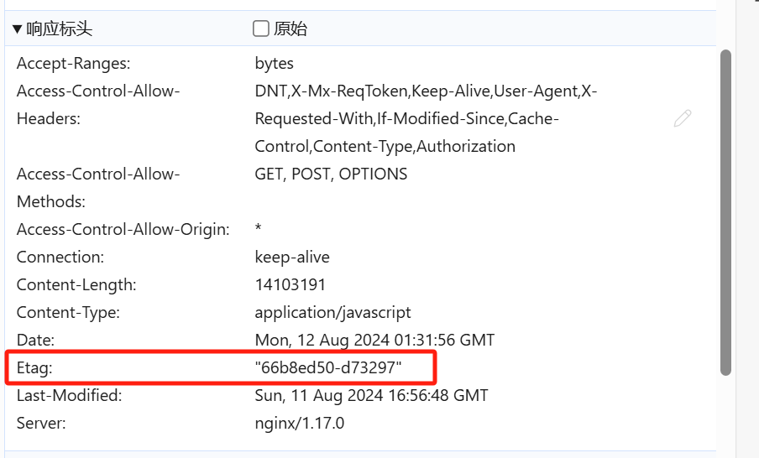Click the Access-Control-Allow-Headers value text
Screen dimensions: 759x458
426,118
